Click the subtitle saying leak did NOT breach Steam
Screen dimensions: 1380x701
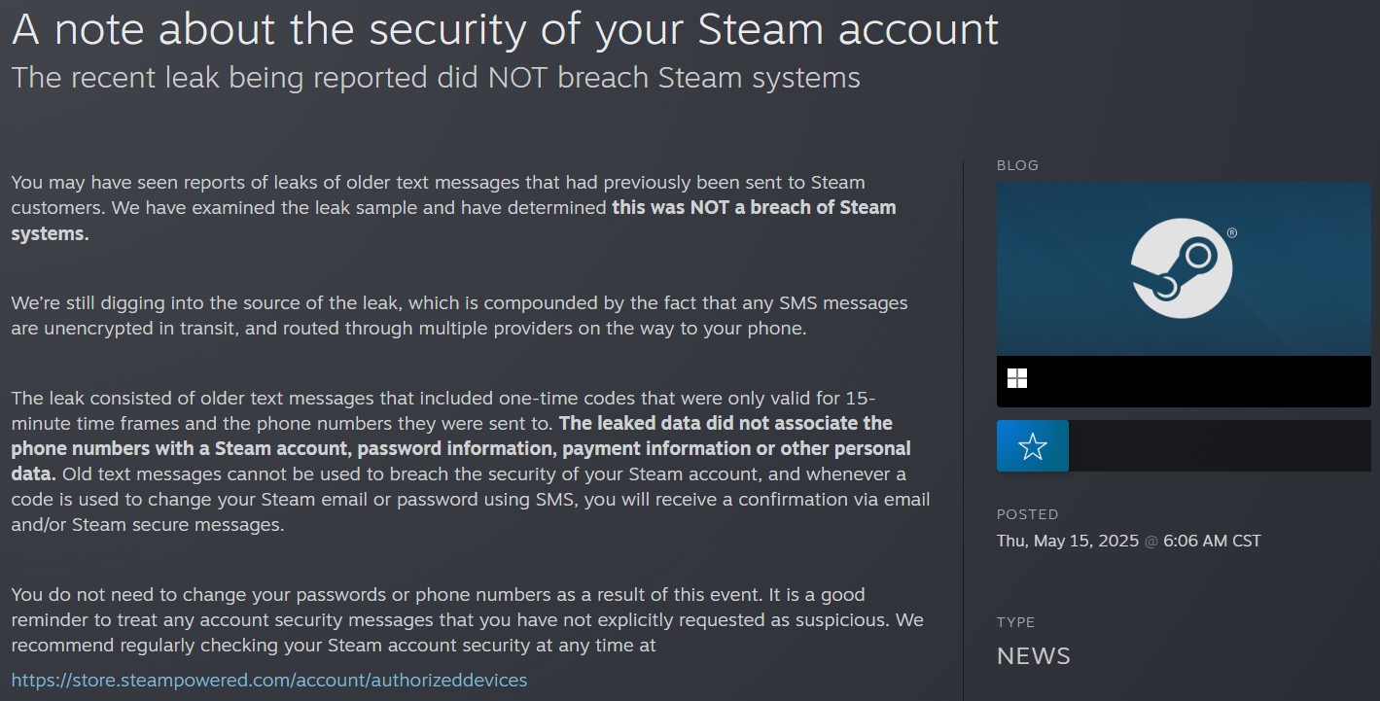click(436, 78)
